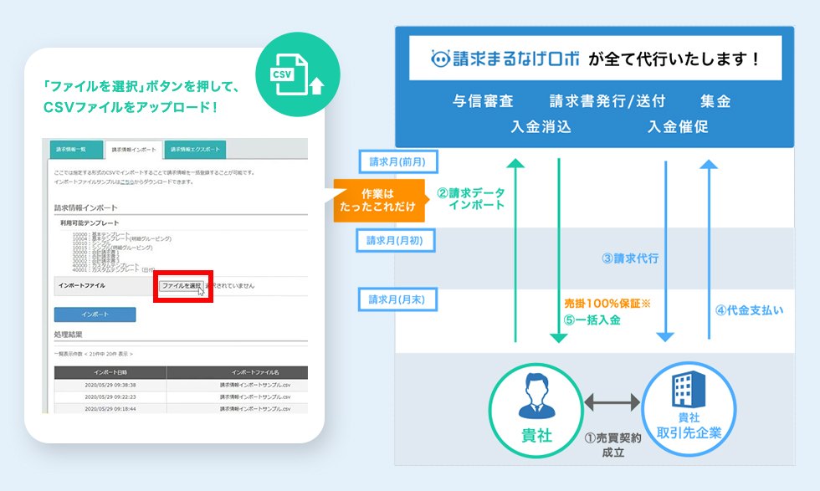
Task: Select the 2020/05/29 09:38:38 date cell
Action: (x=110, y=385)
